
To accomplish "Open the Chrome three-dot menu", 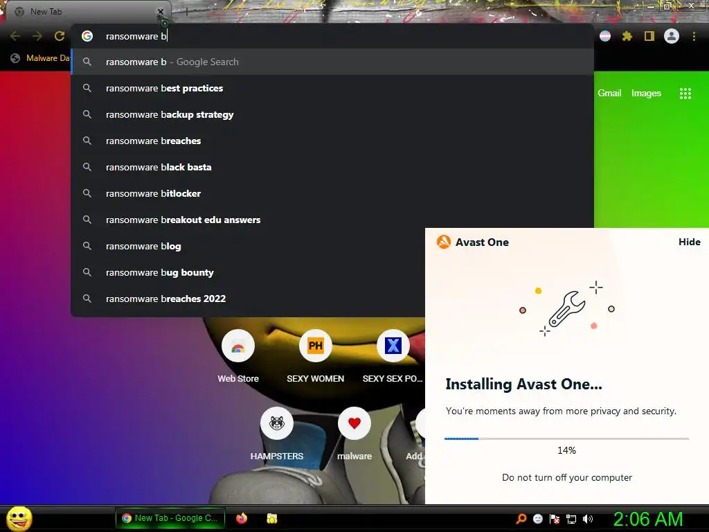I will point(694,36).
